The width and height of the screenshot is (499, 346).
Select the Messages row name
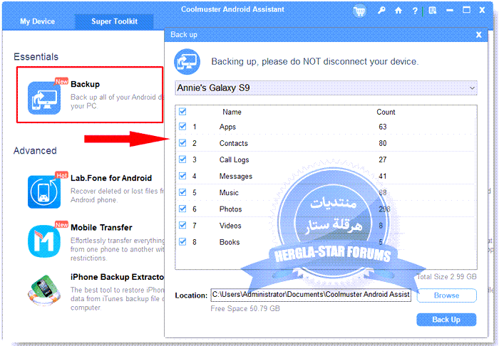236,177
